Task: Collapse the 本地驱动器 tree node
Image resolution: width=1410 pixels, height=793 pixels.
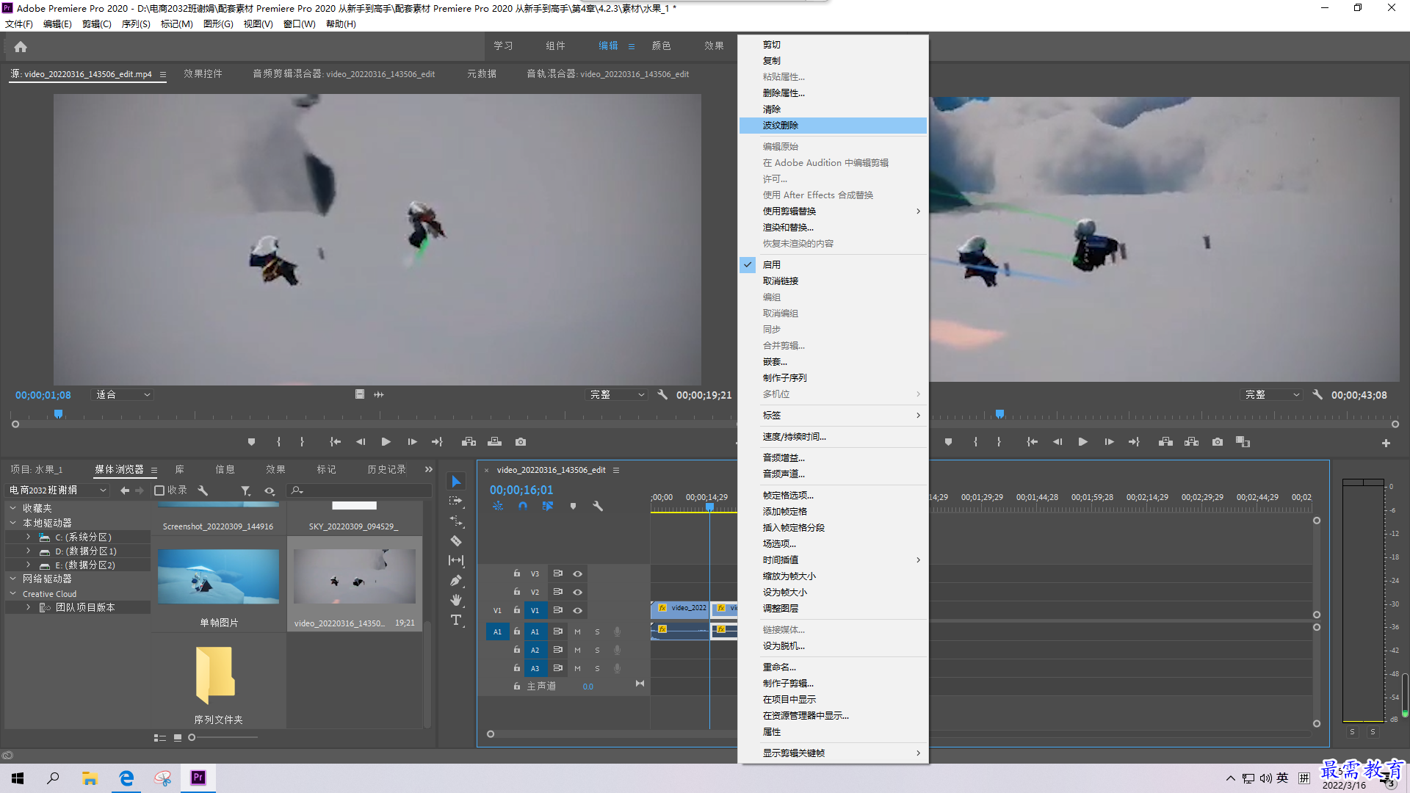Action: click(12, 523)
